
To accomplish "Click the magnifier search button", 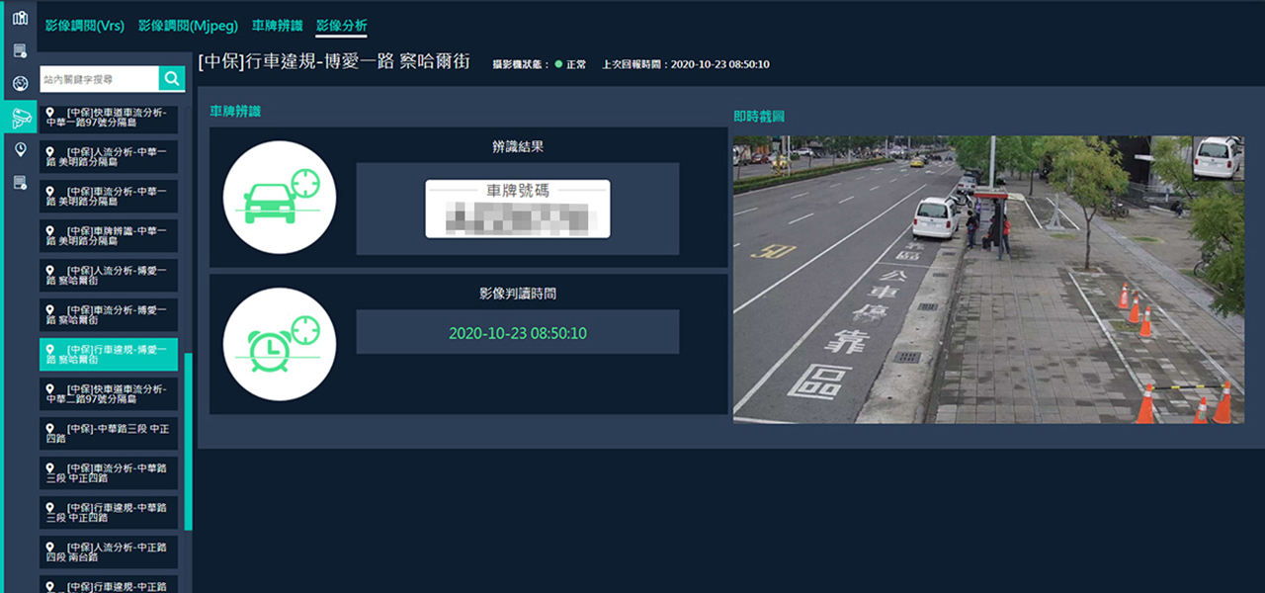I will [172, 79].
